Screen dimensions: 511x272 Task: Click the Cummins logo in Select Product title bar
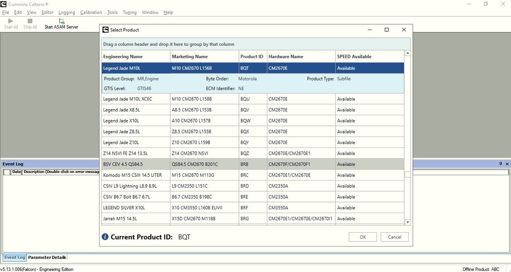point(105,30)
